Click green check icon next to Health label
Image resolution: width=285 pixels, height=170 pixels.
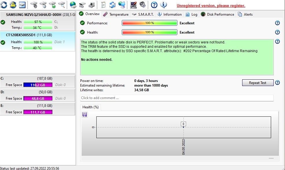click(82, 32)
